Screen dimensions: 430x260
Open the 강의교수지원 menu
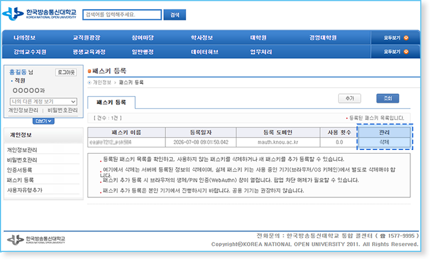30,52
